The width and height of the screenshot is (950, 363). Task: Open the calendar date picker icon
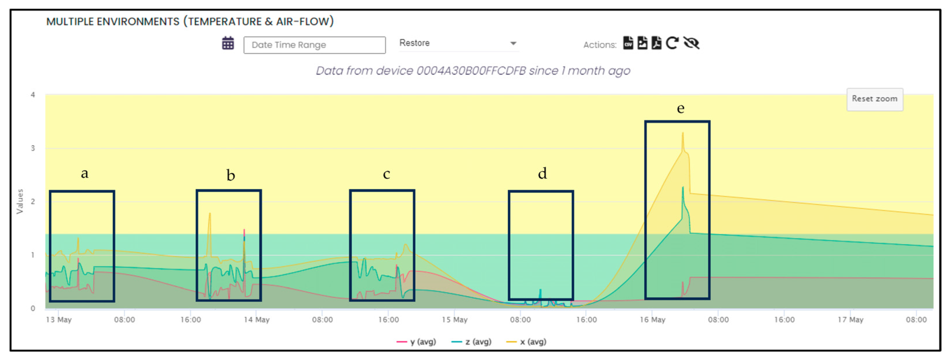pos(228,43)
